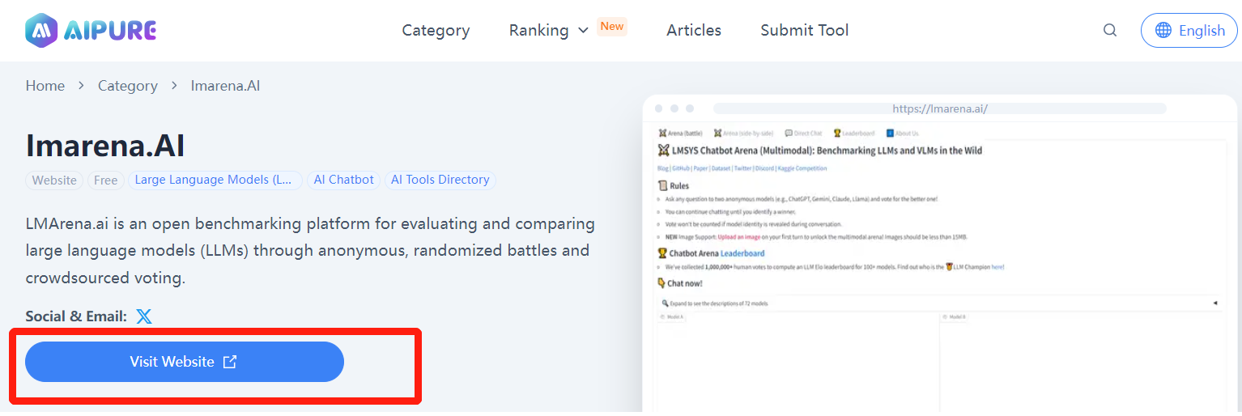Open the X social profile icon

click(144, 316)
